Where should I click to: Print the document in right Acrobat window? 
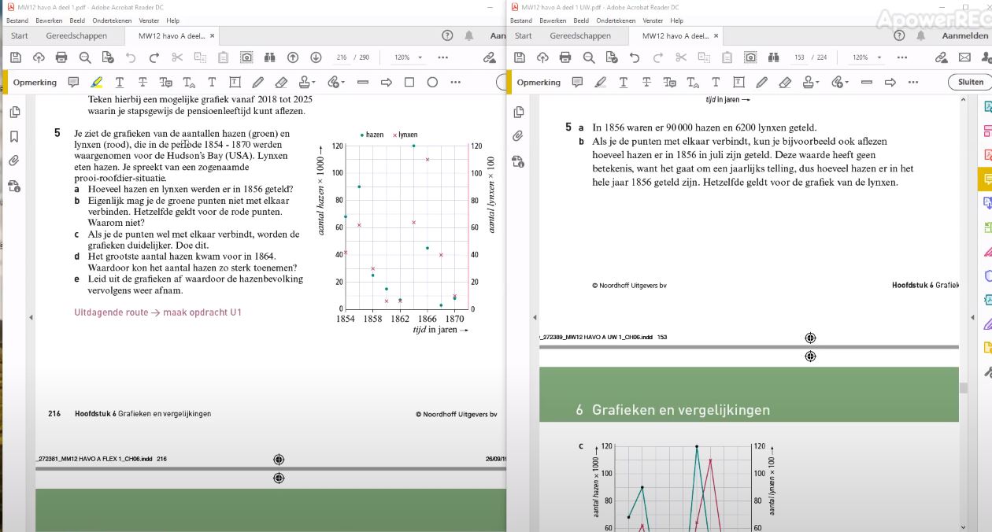565,57
